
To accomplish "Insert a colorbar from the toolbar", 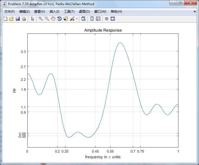I will pyautogui.click(x=92, y=19).
